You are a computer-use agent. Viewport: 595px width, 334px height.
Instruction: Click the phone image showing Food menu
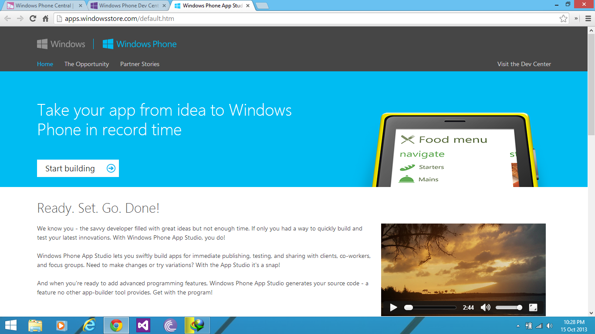[456, 150]
